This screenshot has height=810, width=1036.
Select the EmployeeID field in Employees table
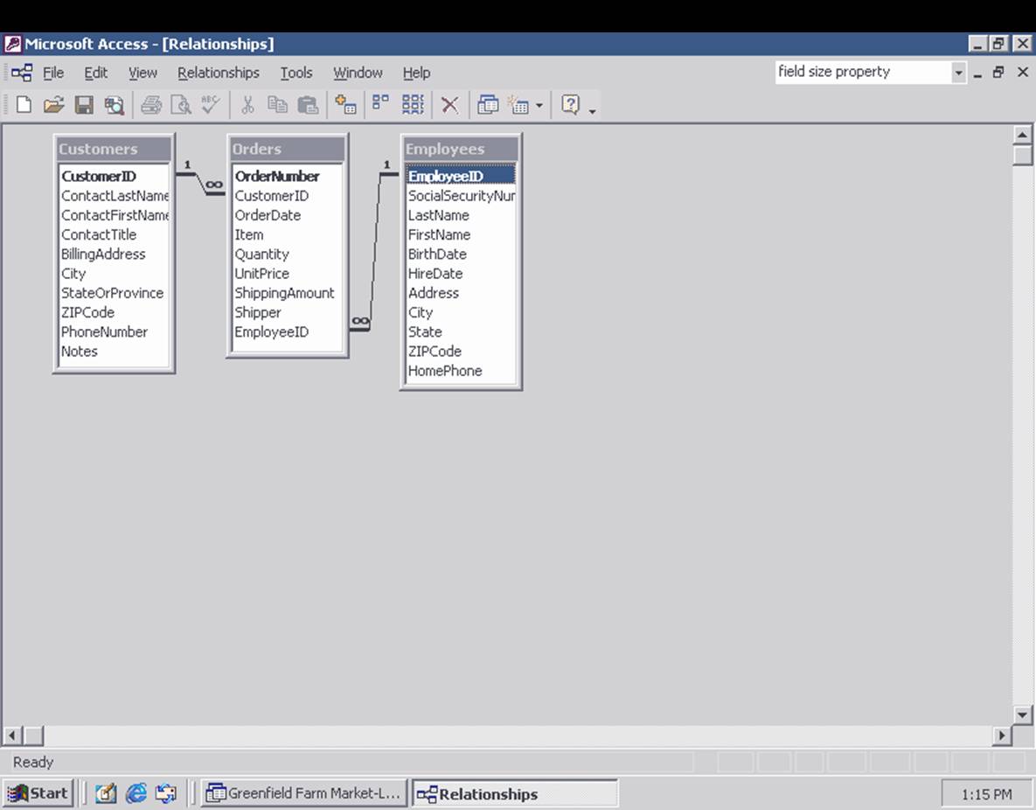[x=446, y=176]
